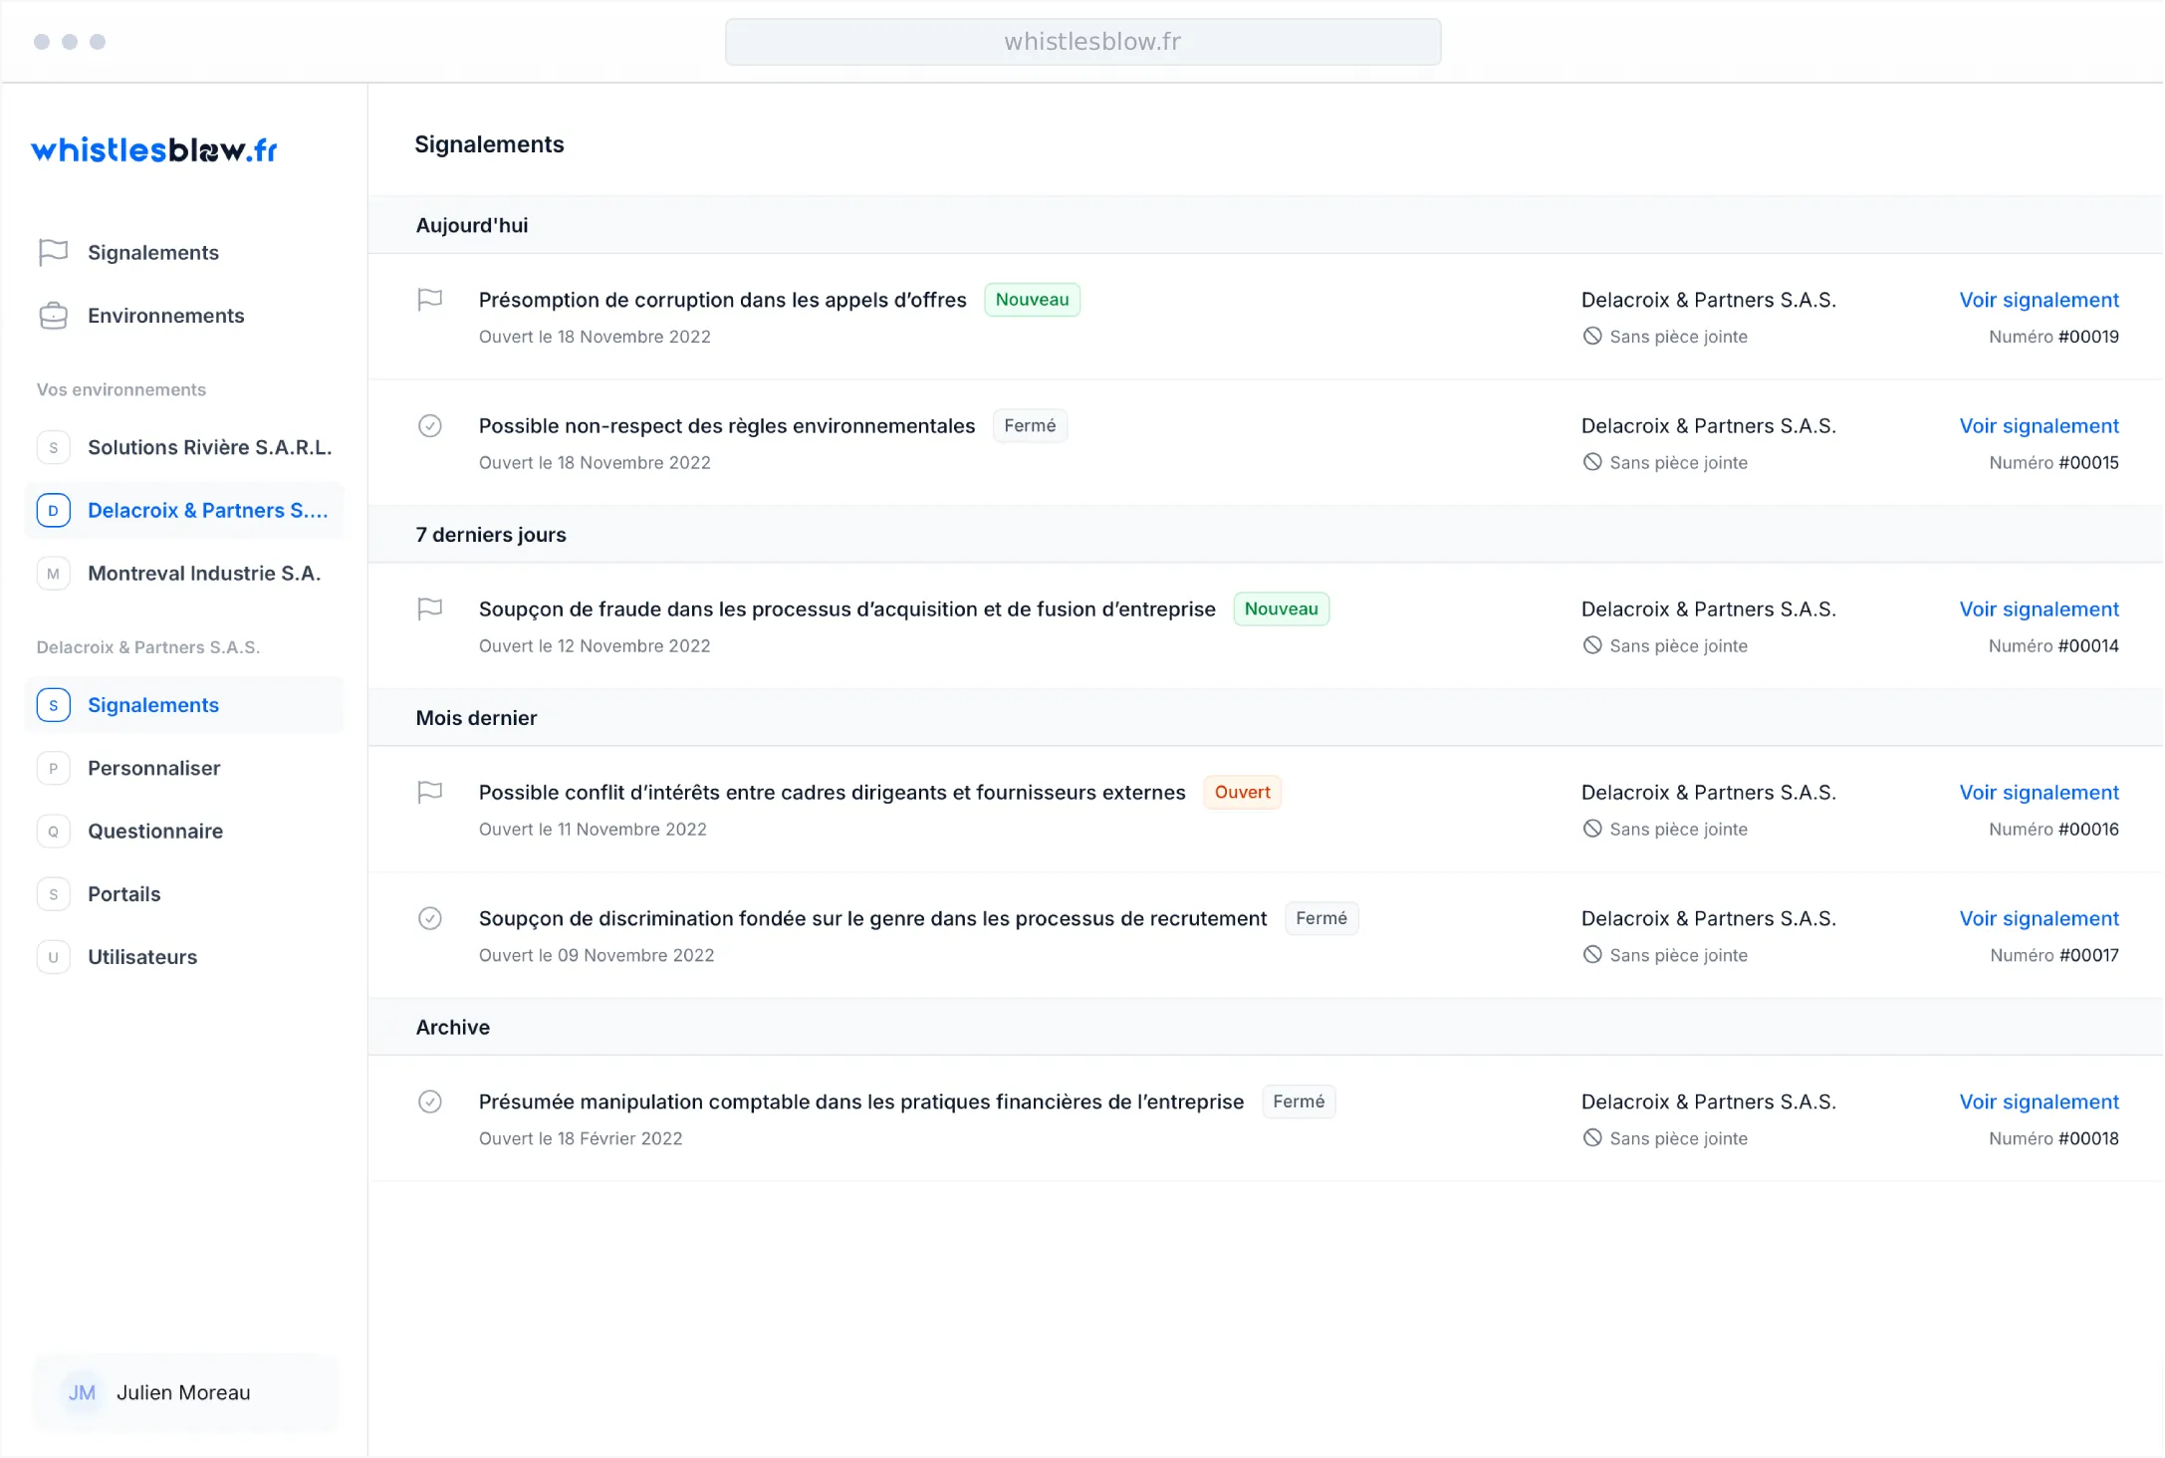This screenshot has width=2165, height=1458.
Task: Click checkmark icon of gender discrimination report
Action: point(429,918)
